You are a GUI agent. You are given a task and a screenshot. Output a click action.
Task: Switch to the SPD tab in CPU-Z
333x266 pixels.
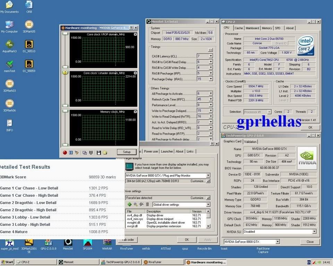pos(277,28)
